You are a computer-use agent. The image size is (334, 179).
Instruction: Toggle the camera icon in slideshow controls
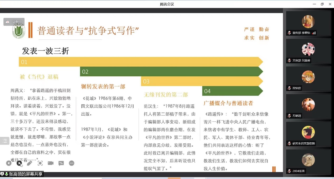pyautogui.click(x=51, y=163)
